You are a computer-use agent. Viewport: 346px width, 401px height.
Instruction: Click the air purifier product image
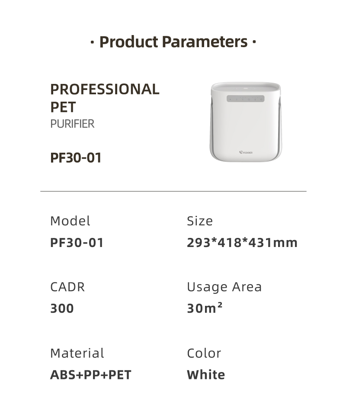pos(246,122)
